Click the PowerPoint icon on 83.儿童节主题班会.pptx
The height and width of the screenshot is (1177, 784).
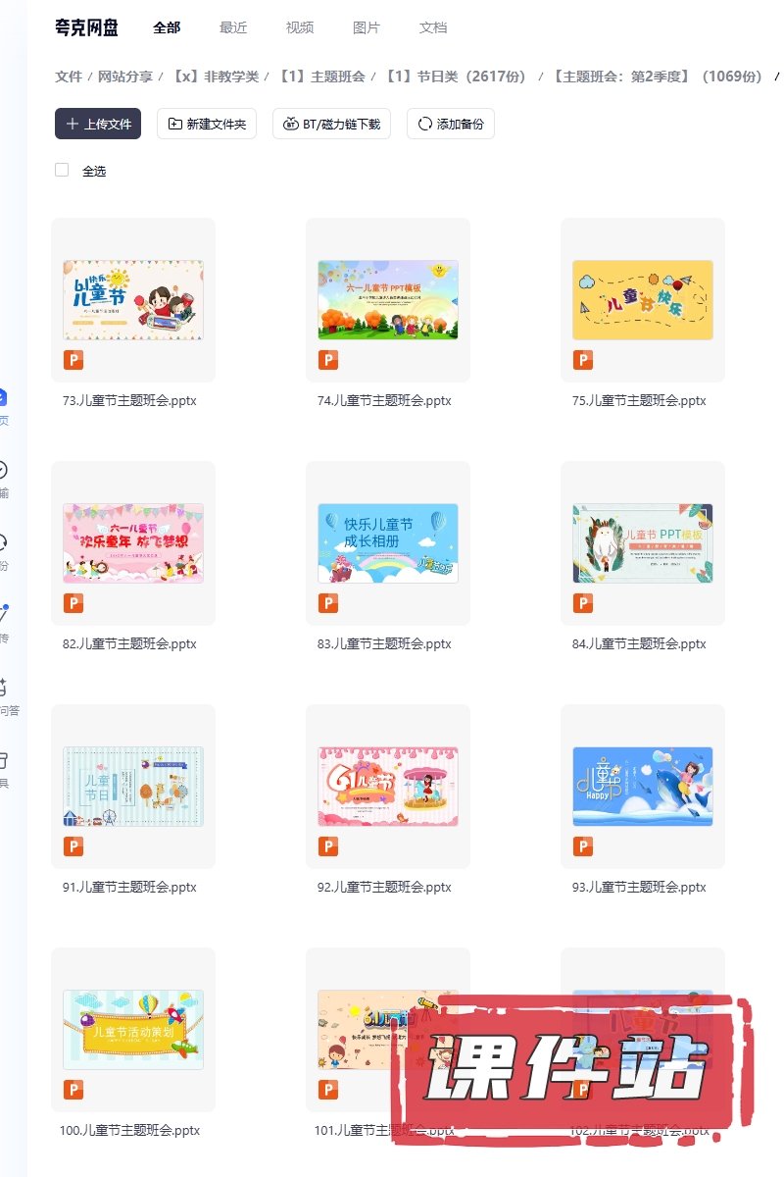(328, 603)
